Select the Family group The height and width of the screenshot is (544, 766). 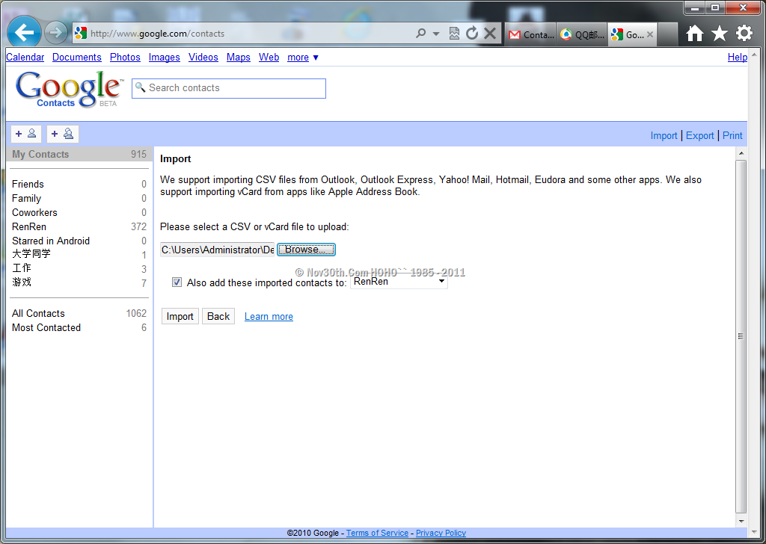click(79, 198)
